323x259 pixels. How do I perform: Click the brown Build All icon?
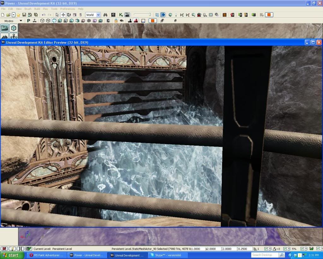point(225,15)
